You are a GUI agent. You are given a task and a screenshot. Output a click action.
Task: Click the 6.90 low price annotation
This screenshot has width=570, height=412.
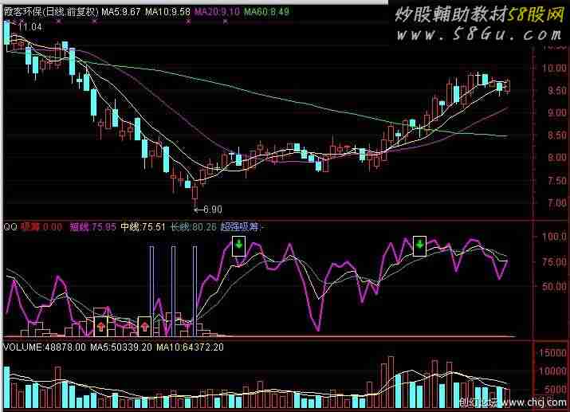coord(213,210)
